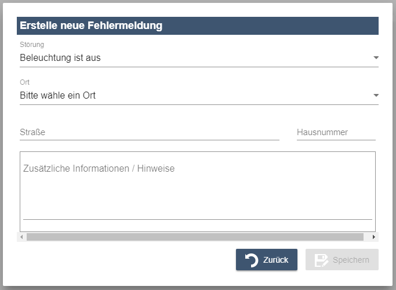The image size is (396, 290).
Task: Click scrollbar track right of the thumb
Action: click(366, 237)
